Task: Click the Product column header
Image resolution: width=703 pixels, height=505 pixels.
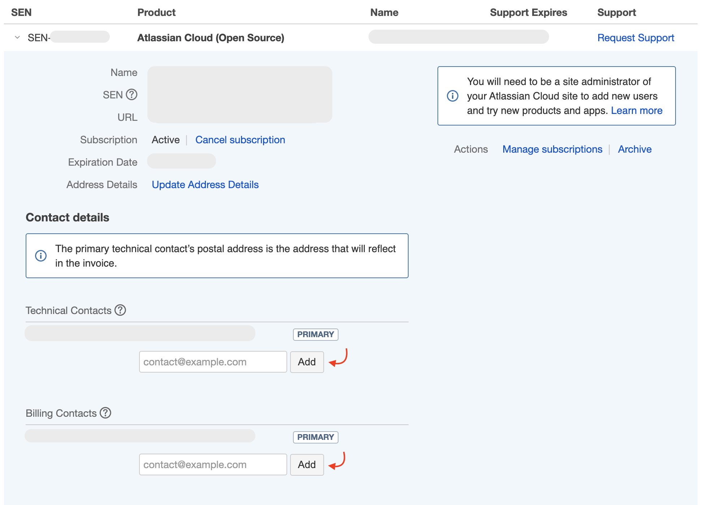Action: click(156, 12)
